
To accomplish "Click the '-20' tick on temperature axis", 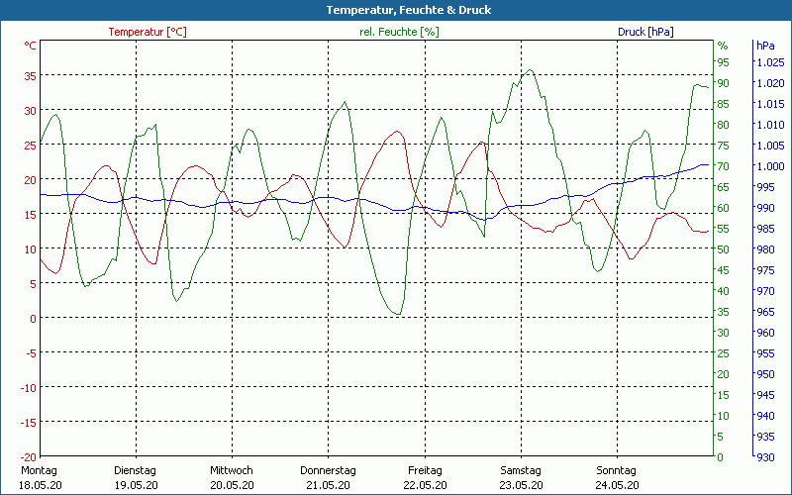I will 27,457.
